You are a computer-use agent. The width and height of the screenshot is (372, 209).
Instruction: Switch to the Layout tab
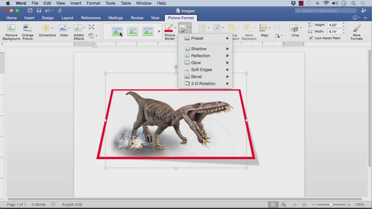[x=67, y=18]
